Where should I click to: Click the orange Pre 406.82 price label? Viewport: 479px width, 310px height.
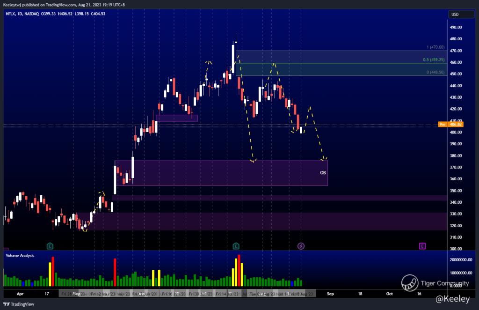tap(451, 124)
